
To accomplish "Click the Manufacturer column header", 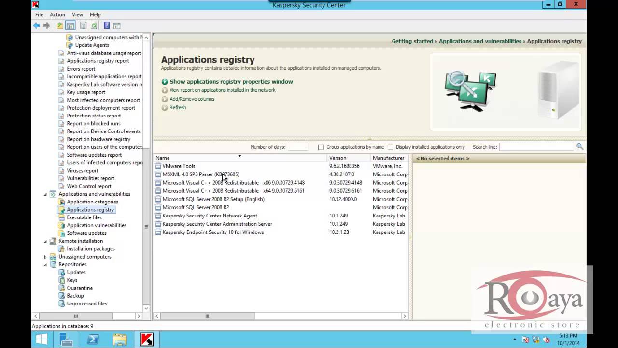I will point(390,158).
